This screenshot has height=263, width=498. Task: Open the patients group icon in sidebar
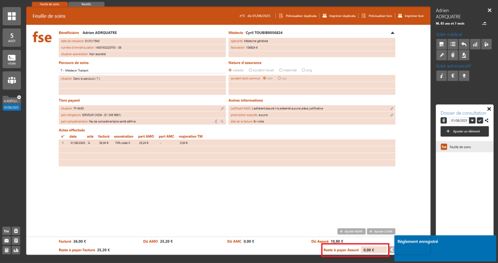[12, 80]
